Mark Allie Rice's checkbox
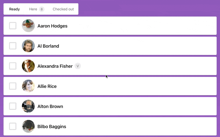This screenshot has width=220, height=137. pos(13,86)
